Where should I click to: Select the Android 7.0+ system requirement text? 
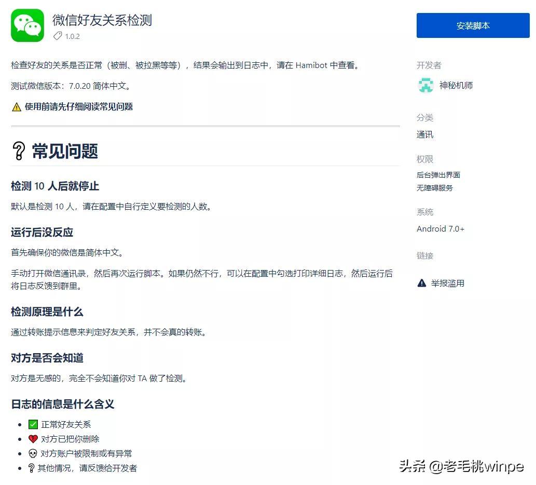pos(439,228)
